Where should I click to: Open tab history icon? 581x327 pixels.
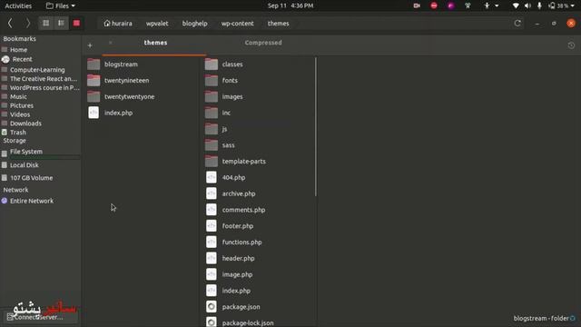pos(571,45)
